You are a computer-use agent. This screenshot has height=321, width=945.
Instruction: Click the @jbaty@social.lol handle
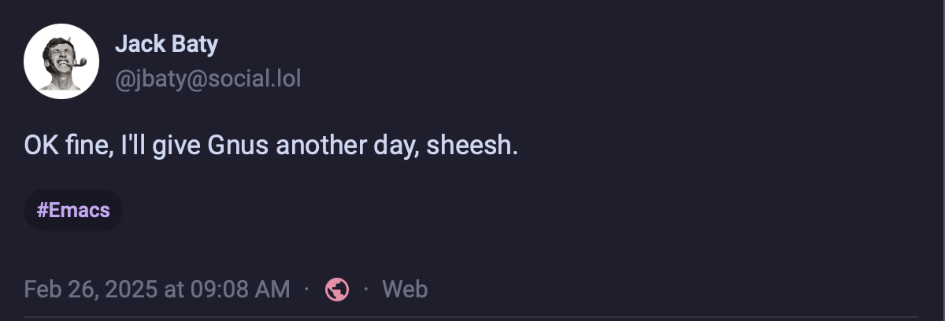(x=208, y=79)
